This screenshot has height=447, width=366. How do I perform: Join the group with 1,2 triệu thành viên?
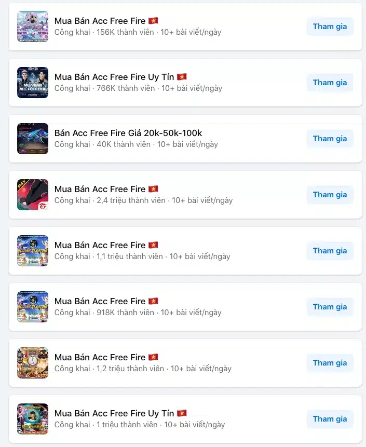pos(330,363)
